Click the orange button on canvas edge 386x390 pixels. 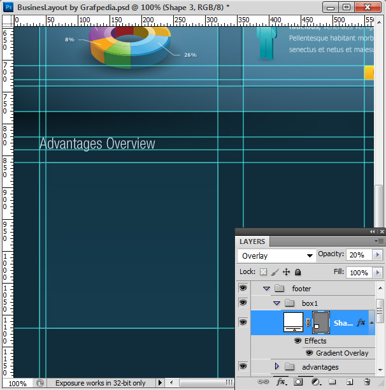point(369,73)
